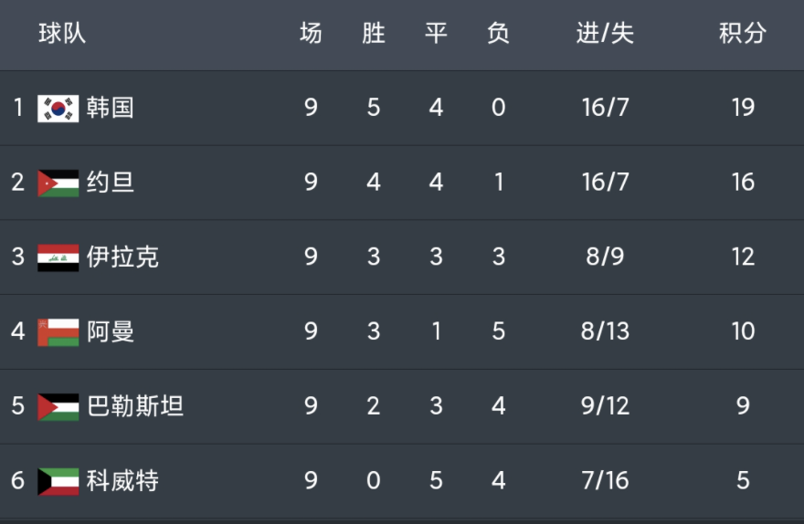Click 科威特's 7/16 goals value

(605, 481)
